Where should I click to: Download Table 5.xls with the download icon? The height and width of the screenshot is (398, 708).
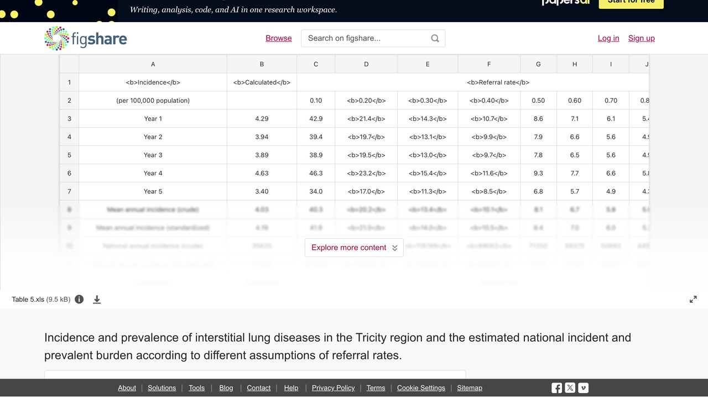pyautogui.click(x=97, y=299)
